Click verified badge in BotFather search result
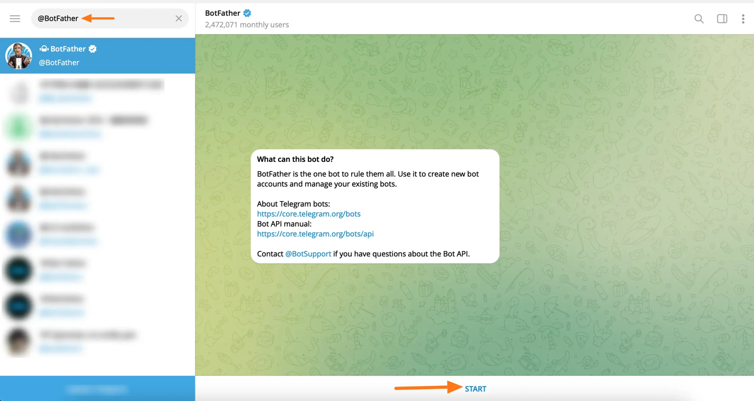This screenshot has height=401, width=754. [x=92, y=49]
